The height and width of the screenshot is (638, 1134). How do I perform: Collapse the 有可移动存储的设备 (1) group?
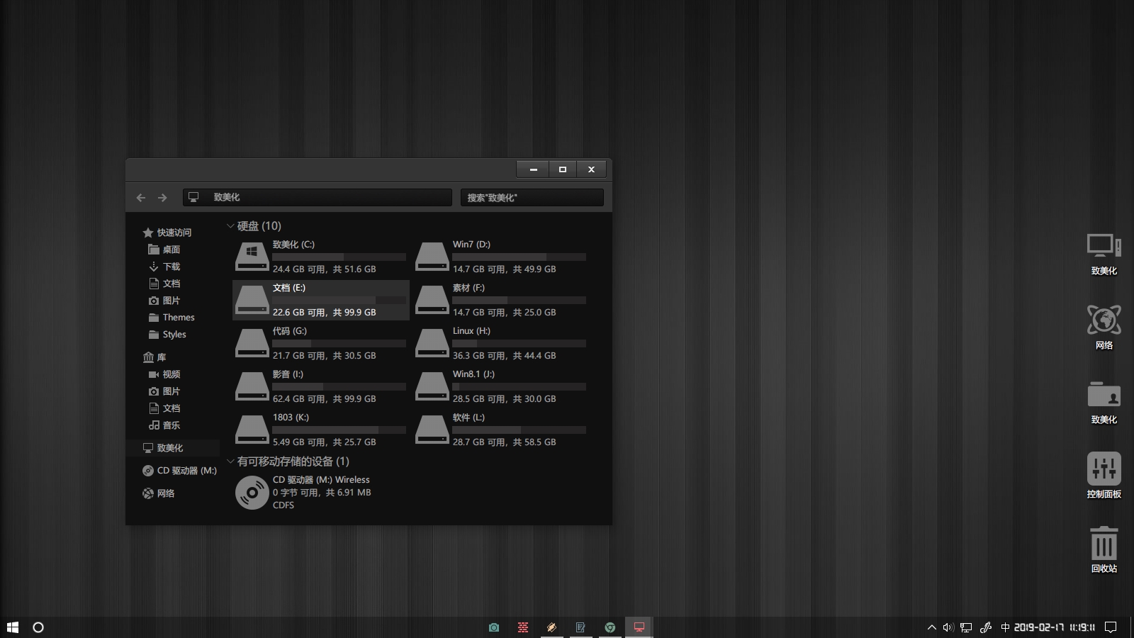pos(230,461)
